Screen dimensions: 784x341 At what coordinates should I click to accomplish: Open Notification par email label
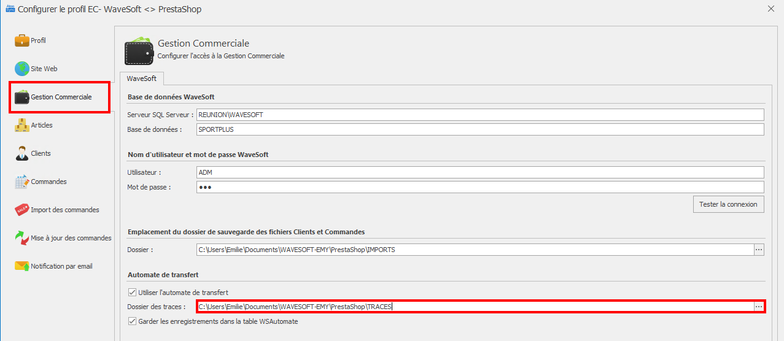(61, 266)
